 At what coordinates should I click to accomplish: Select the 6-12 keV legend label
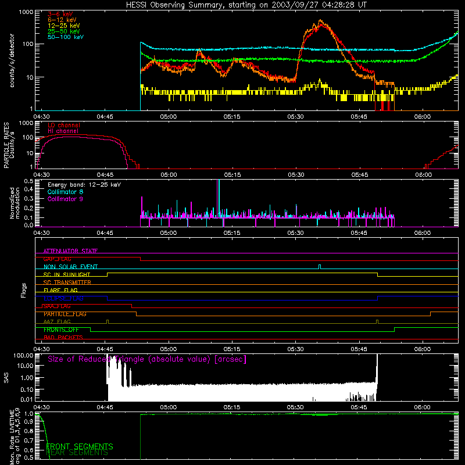(x=62, y=20)
